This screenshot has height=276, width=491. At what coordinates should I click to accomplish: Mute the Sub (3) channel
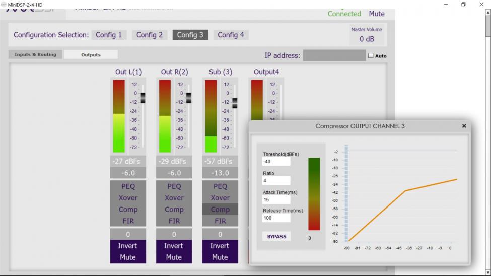pos(220,257)
